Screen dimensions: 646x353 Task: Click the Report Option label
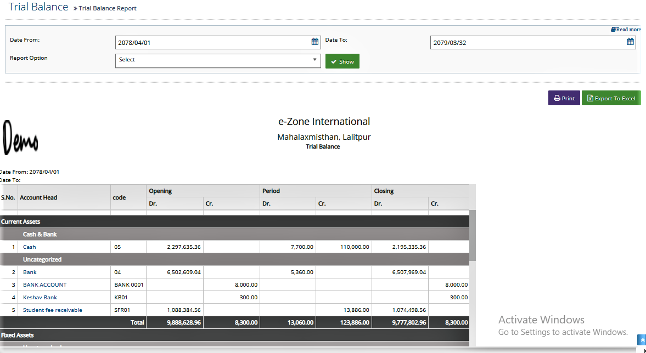click(x=29, y=58)
